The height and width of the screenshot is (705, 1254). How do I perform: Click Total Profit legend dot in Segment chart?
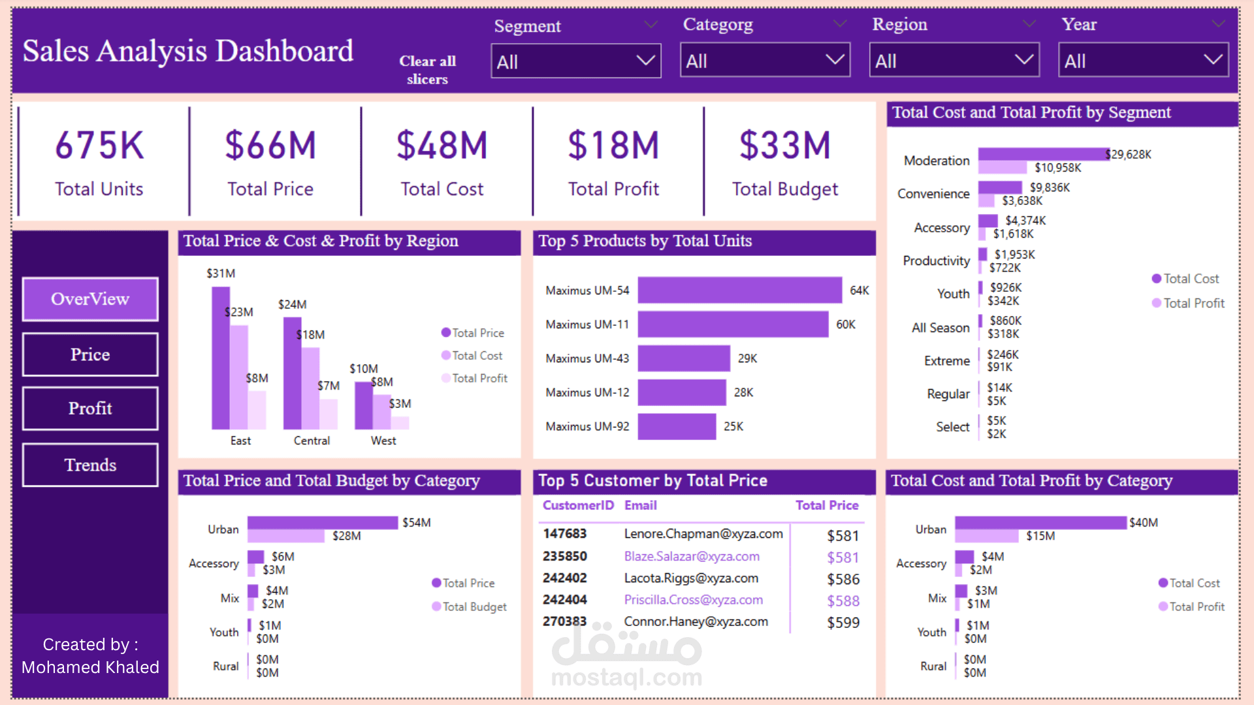[x=1157, y=303]
